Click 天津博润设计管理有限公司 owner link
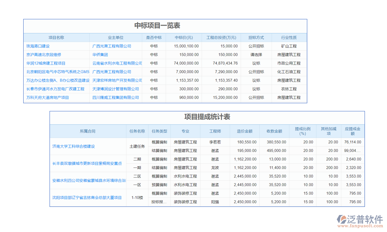 [x=115, y=89]
